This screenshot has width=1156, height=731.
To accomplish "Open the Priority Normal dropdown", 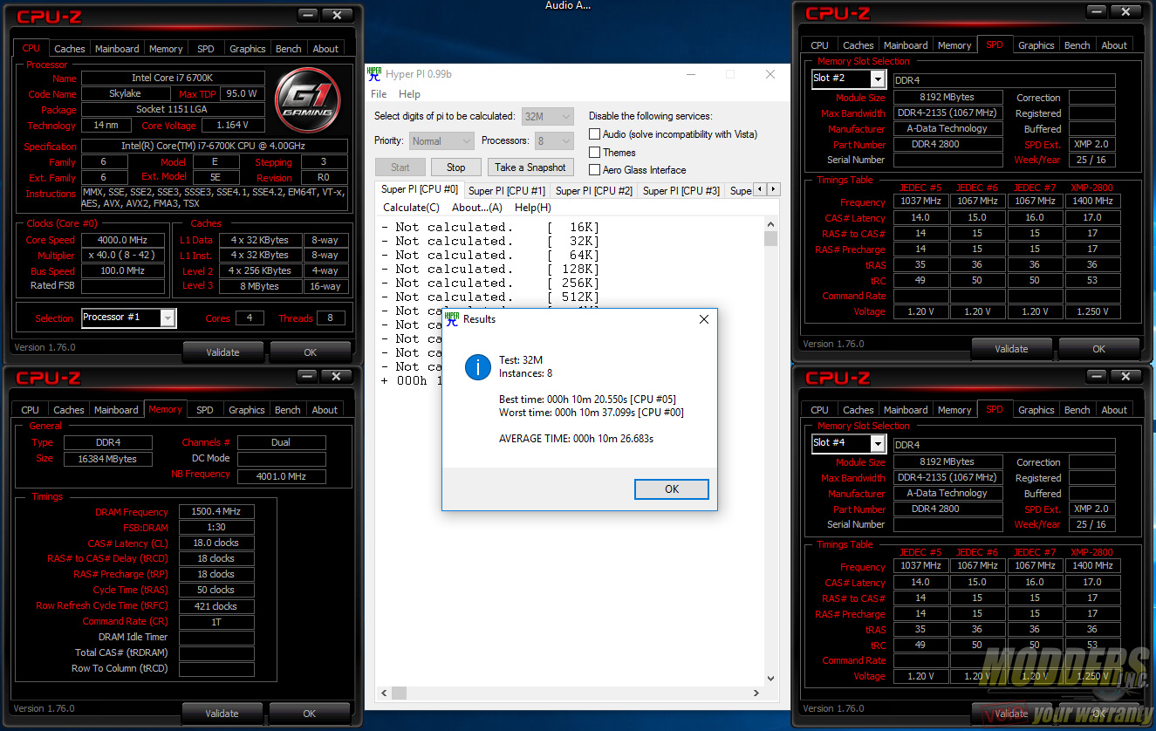I will click(x=441, y=140).
